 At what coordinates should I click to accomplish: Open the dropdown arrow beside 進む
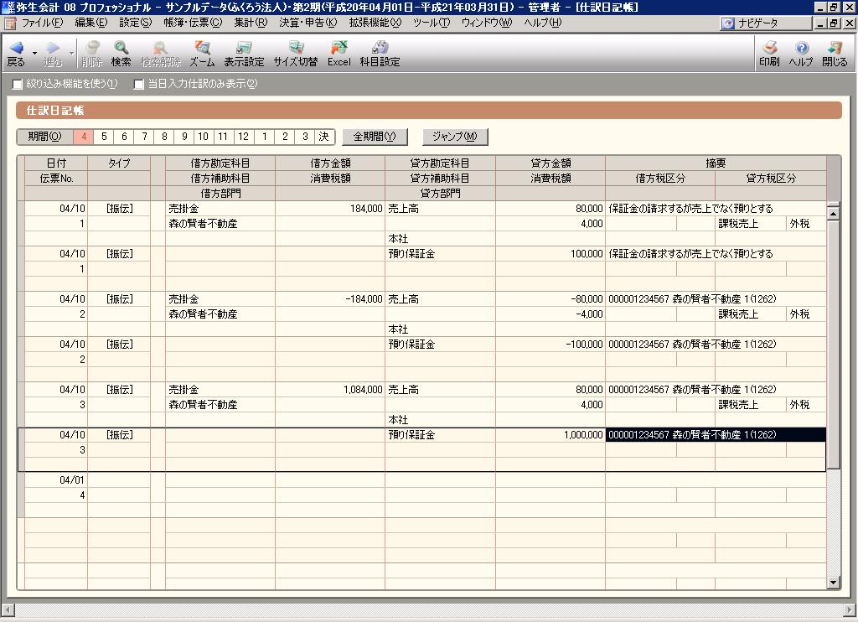tap(72, 54)
